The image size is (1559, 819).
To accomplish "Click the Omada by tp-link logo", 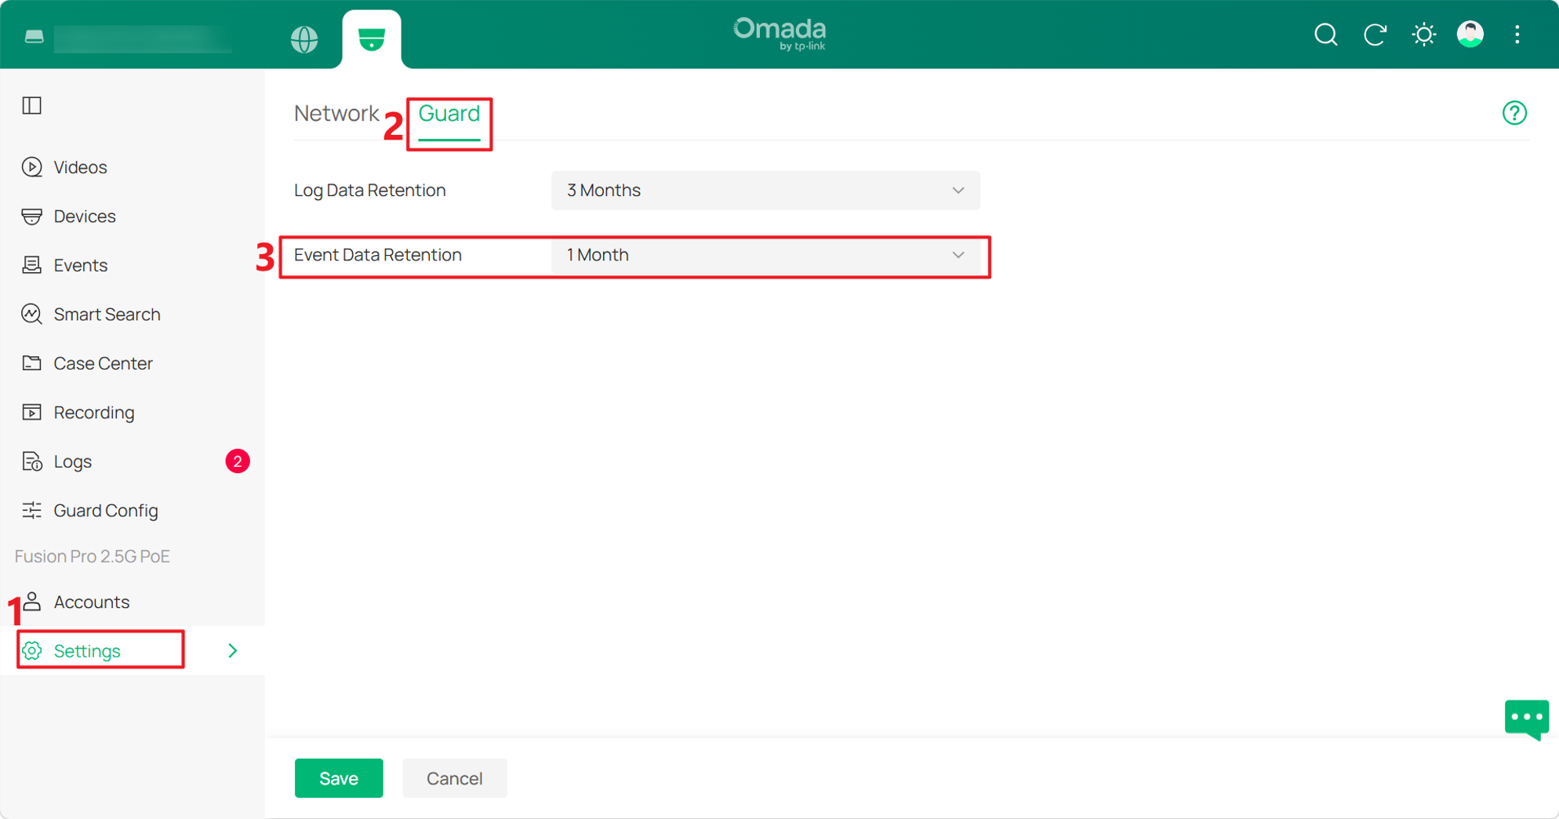I will 780,34.
